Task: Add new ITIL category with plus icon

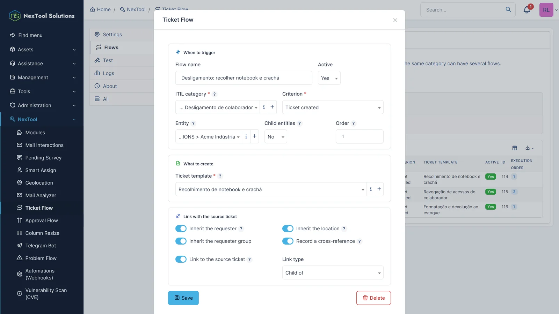Action: click(273, 107)
